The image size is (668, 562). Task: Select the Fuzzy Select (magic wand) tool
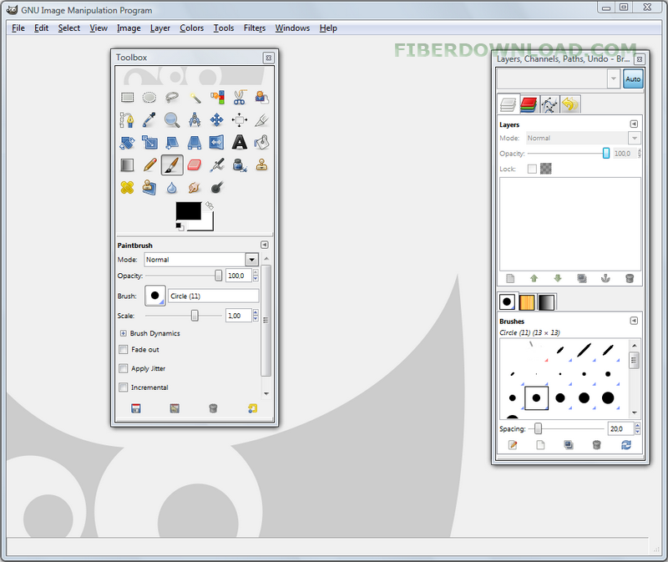coord(195,98)
